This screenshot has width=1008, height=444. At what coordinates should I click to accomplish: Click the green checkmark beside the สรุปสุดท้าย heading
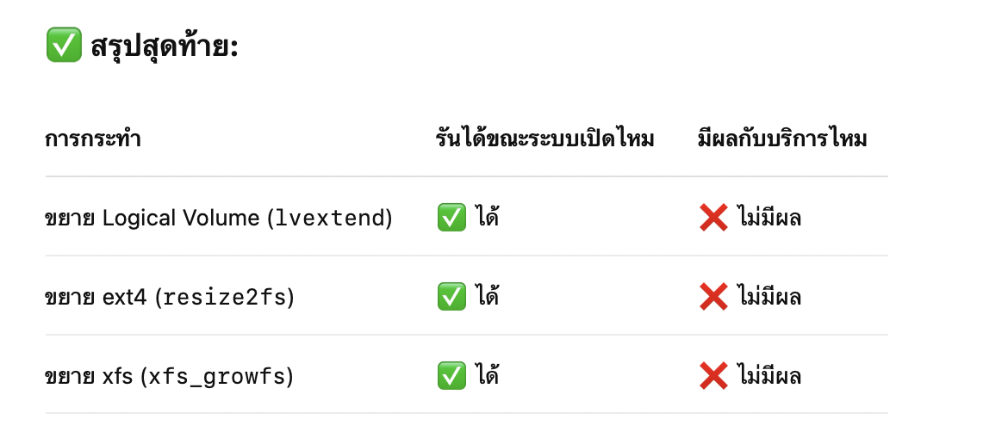click(x=64, y=45)
